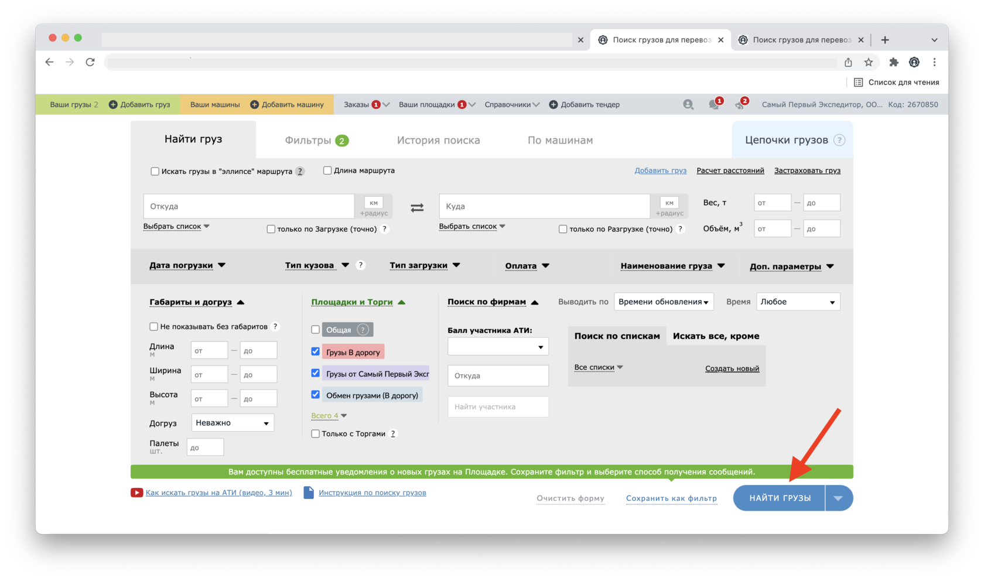Open the extensions puzzle icon
This screenshot has width=984, height=581.
[894, 62]
